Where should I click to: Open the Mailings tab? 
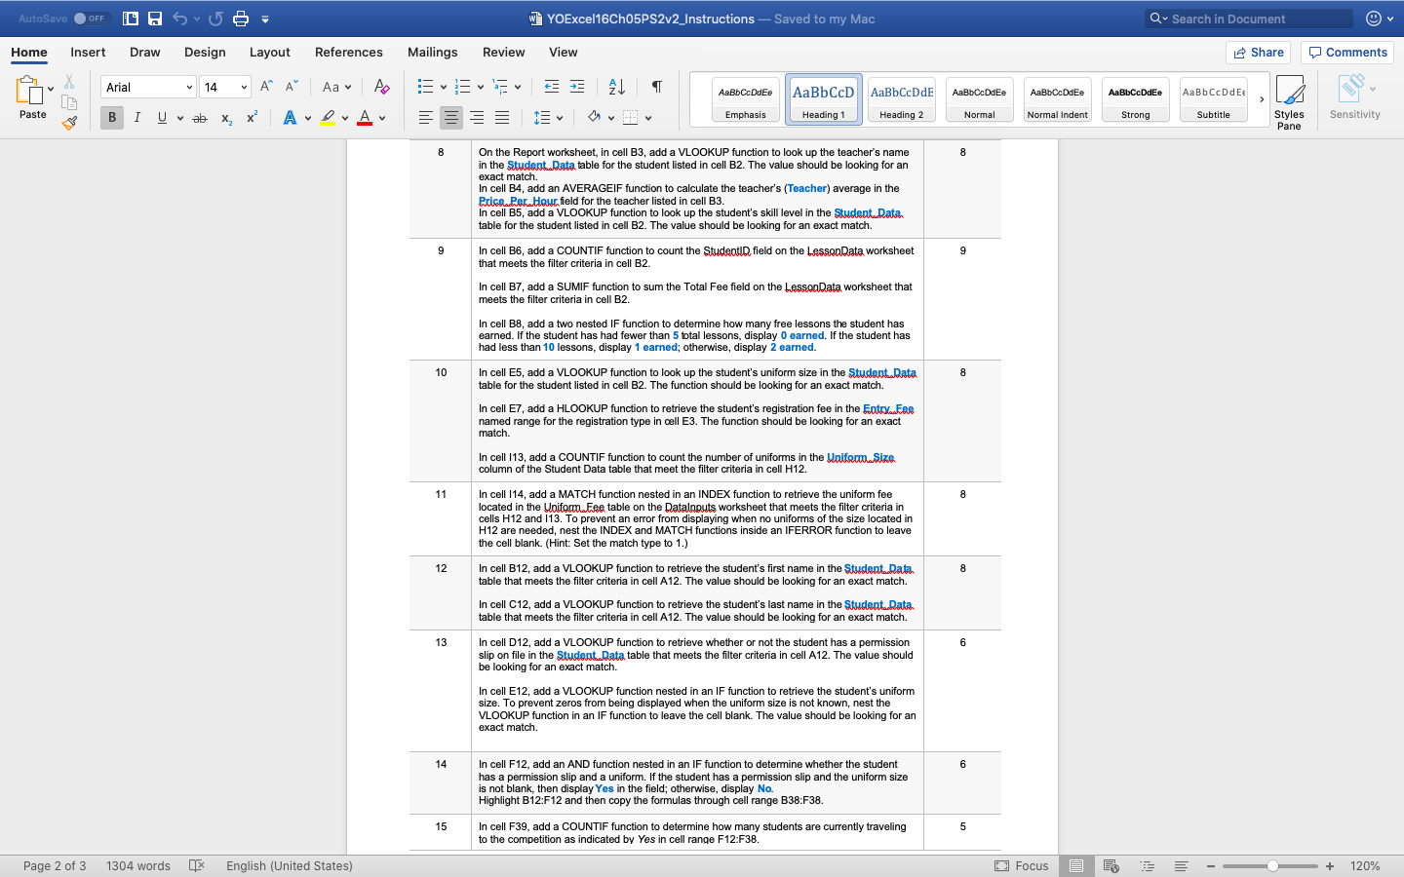tap(432, 53)
